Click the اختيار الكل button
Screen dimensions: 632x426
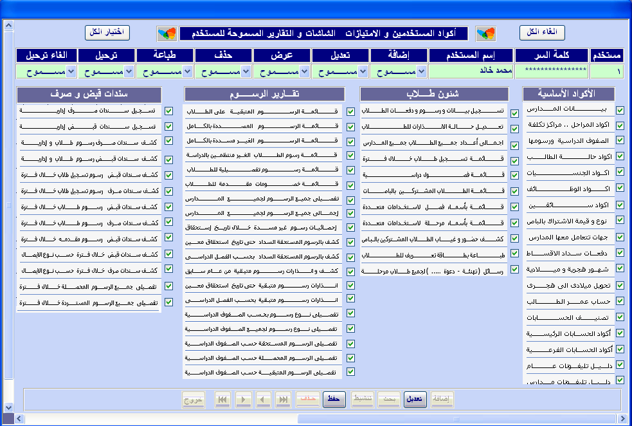(x=107, y=33)
